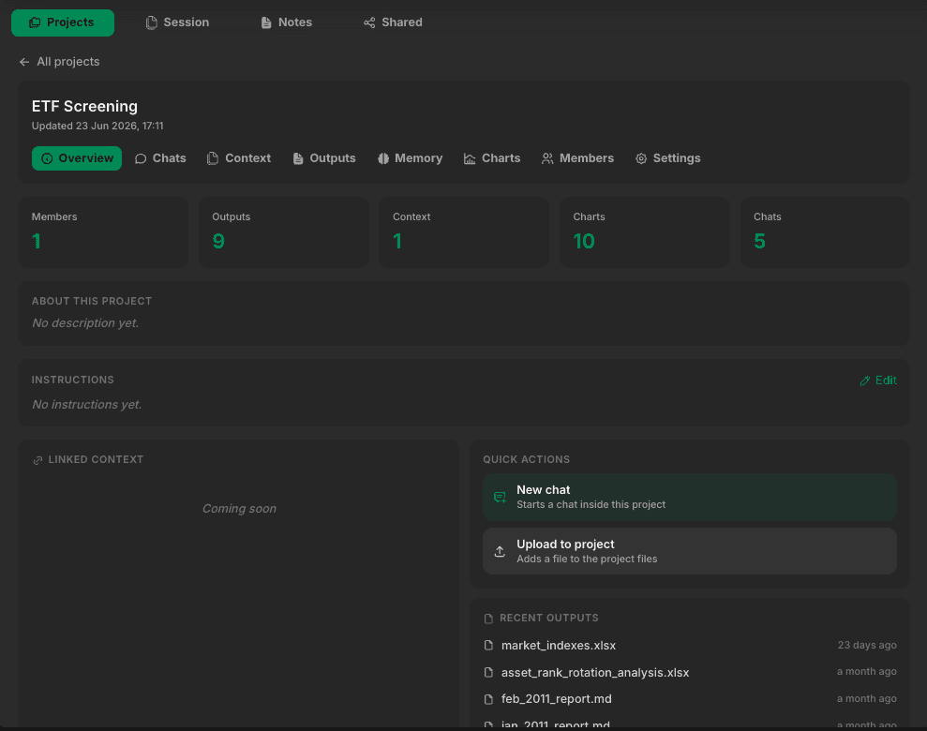
Task: Edit the project instructions
Action: pyautogui.click(x=878, y=380)
